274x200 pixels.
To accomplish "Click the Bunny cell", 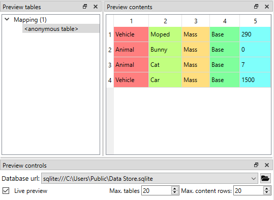I will click(x=165, y=50).
